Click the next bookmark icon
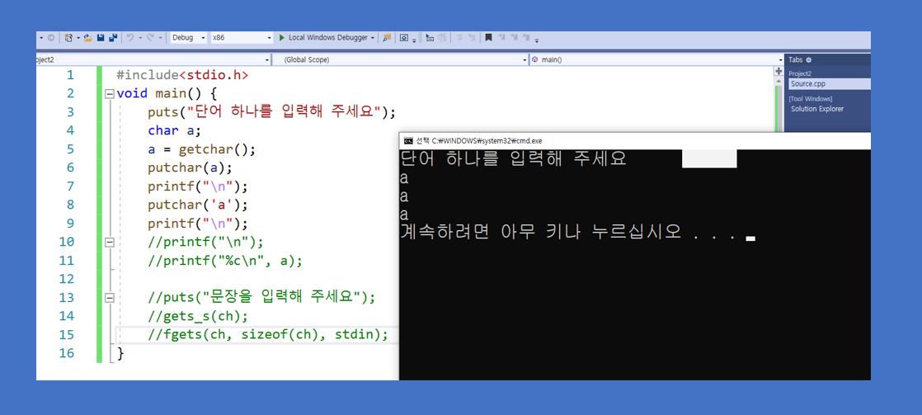Image resolution: width=922 pixels, height=415 pixels. point(515,38)
